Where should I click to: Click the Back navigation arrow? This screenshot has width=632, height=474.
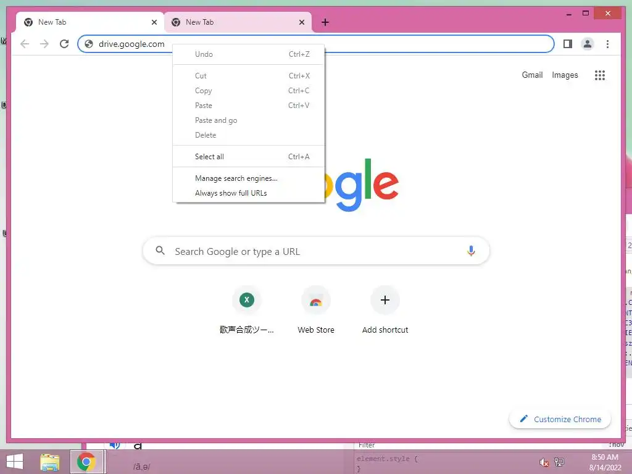[25, 44]
